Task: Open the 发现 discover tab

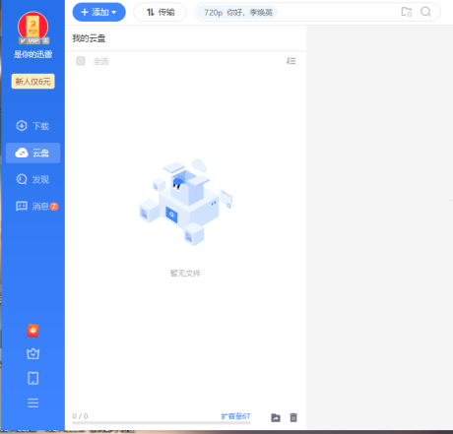Action: click(32, 179)
